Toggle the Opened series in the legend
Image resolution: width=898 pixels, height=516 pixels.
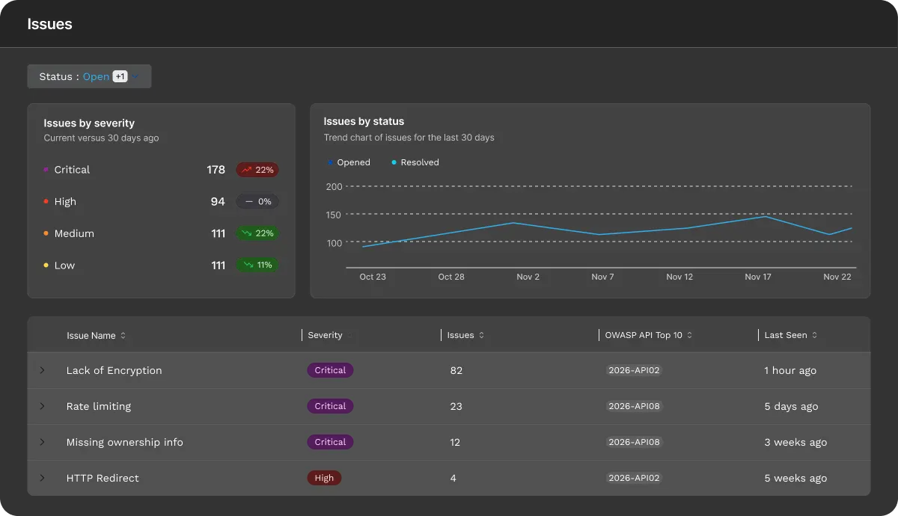coord(349,162)
